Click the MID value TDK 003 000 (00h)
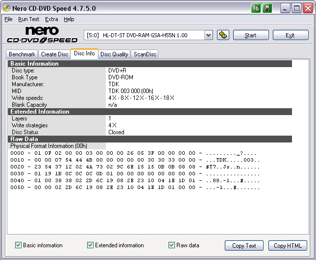Screen dimensions: 316x260 click(131, 91)
